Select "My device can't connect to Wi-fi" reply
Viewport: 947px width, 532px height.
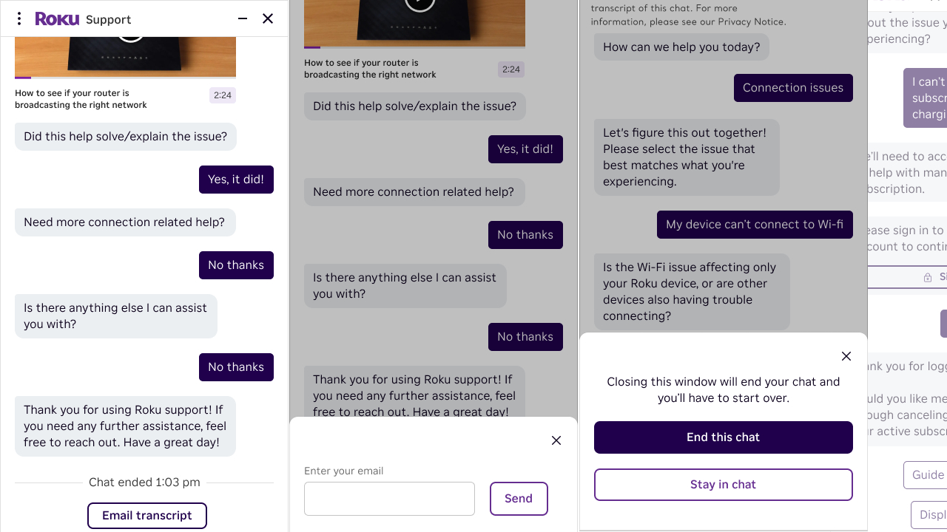click(755, 225)
